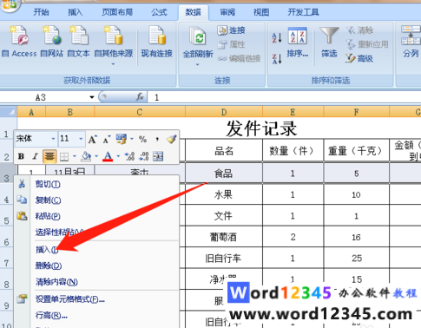Open Text to Columns (分列)
This screenshot has height=328, width=421.
click(411, 42)
